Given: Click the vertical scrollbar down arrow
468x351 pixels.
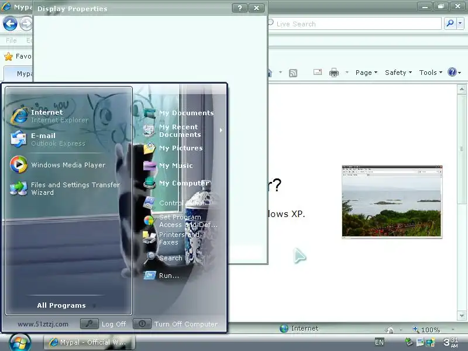Looking at the screenshot, I should pyautogui.click(x=462, y=315).
